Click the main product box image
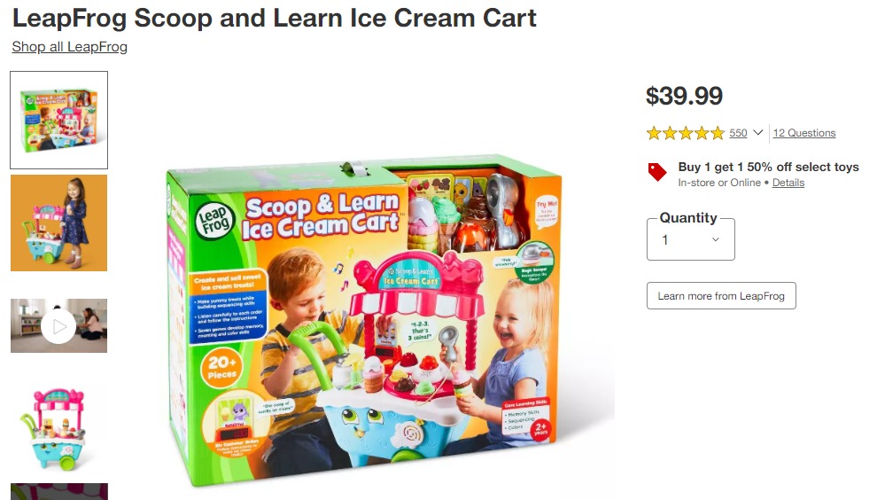This screenshot has width=877, height=500. pyautogui.click(x=363, y=322)
